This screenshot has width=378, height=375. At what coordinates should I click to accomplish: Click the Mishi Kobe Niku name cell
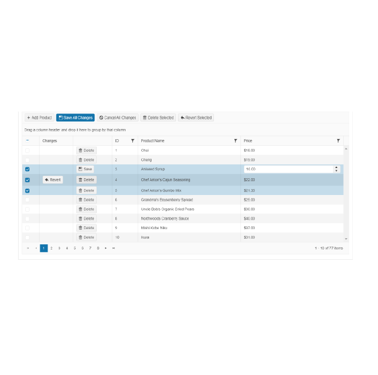(x=189, y=227)
